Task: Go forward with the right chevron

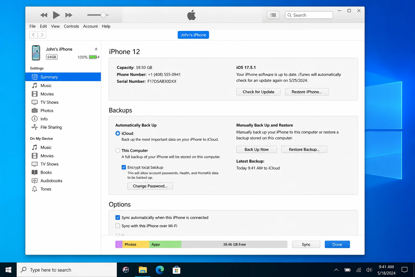Action: pos(42,35)
